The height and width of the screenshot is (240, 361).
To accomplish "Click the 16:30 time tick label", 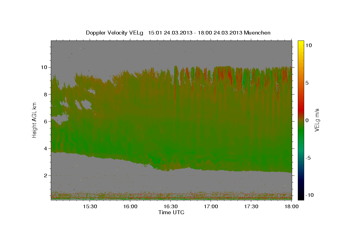I will point(171,206).
